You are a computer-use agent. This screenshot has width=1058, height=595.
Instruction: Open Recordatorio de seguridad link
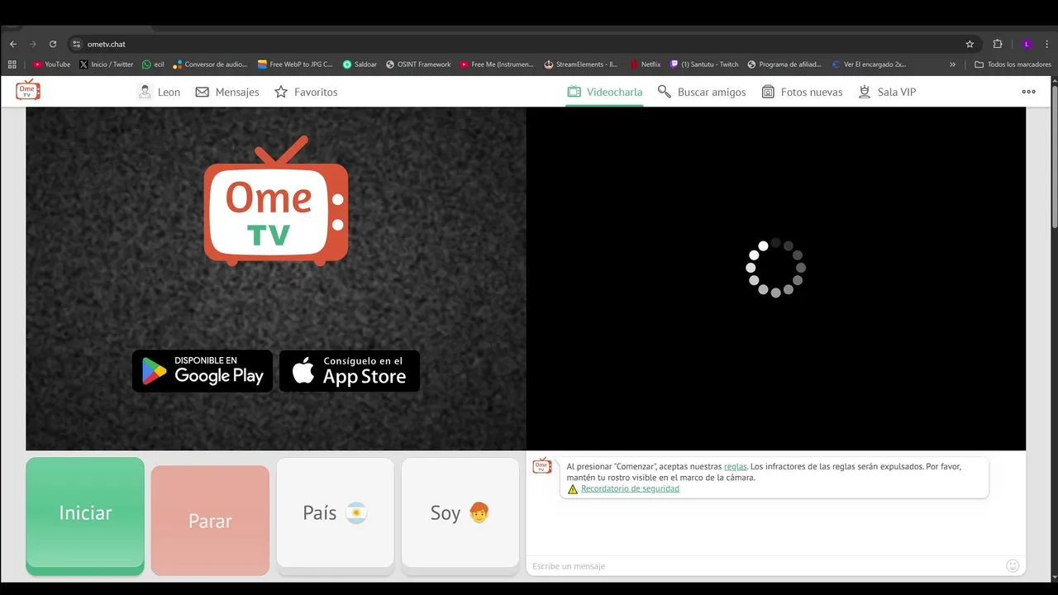[630, 488]
